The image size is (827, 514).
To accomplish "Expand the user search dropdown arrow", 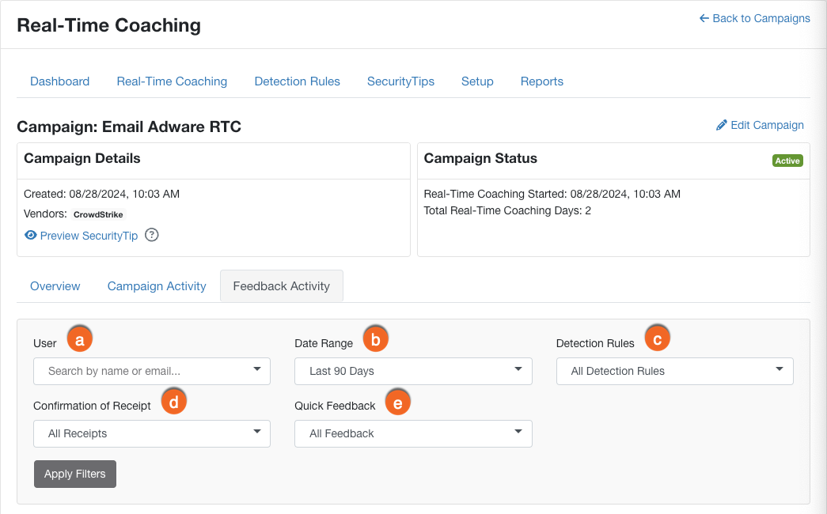I will point(256,370).
